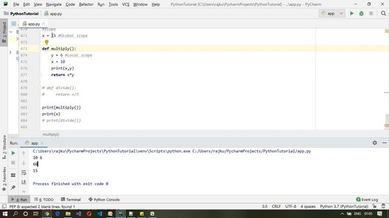
Task: Toggle fold of commented divide block at line 479
Action: coord(40,88)
